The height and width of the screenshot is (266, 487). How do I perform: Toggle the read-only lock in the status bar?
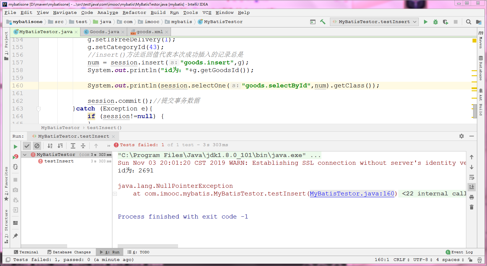point(470,260)
